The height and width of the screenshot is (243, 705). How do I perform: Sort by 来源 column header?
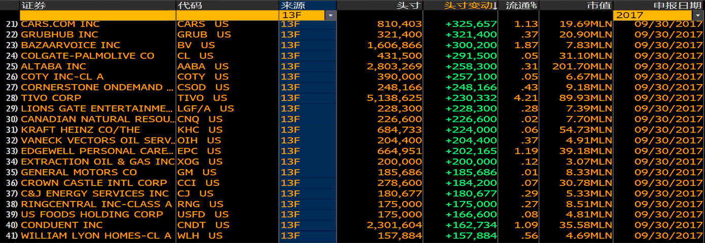(293, 6)
